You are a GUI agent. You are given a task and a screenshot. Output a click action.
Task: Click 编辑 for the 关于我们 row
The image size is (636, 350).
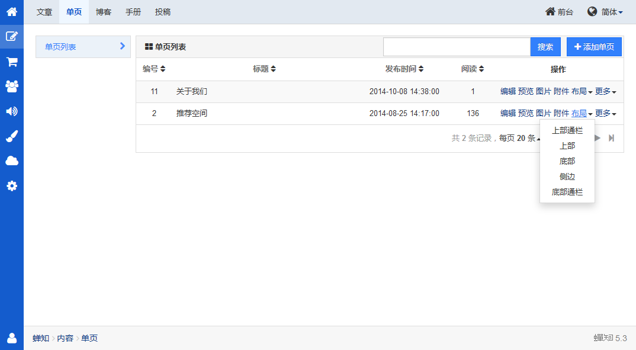coord(508,91)
